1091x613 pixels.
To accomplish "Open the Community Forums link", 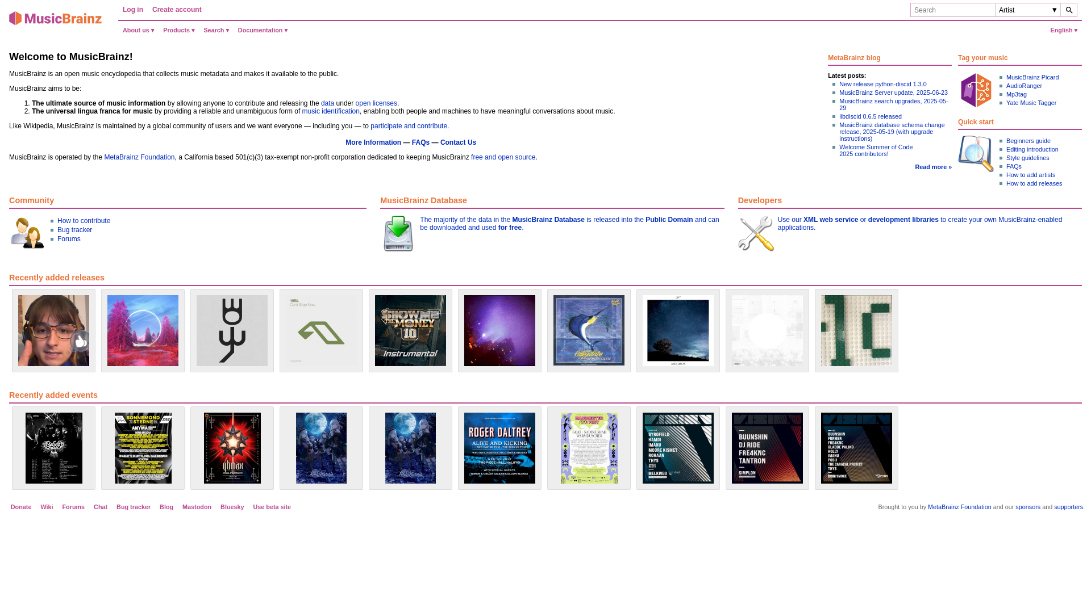I will coord(69,239).
